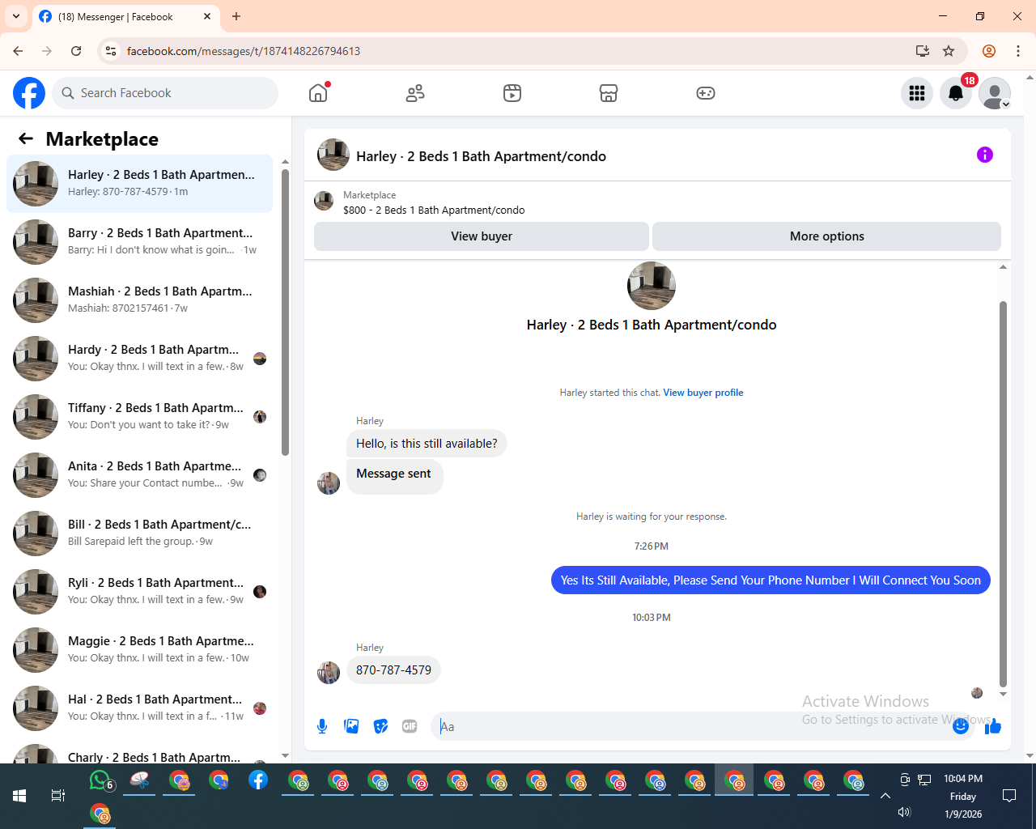Click the chat scrollbar down arrow

[x=1003, y=695]
